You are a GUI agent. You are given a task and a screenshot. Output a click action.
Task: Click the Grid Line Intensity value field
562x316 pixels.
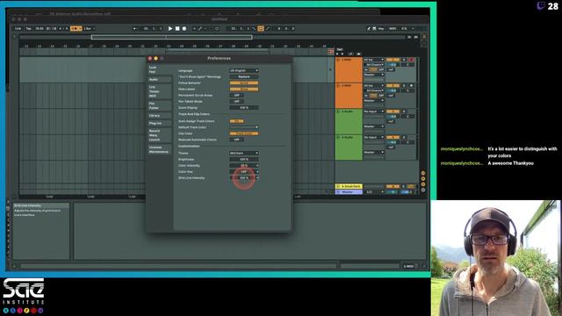click(244, 177)
